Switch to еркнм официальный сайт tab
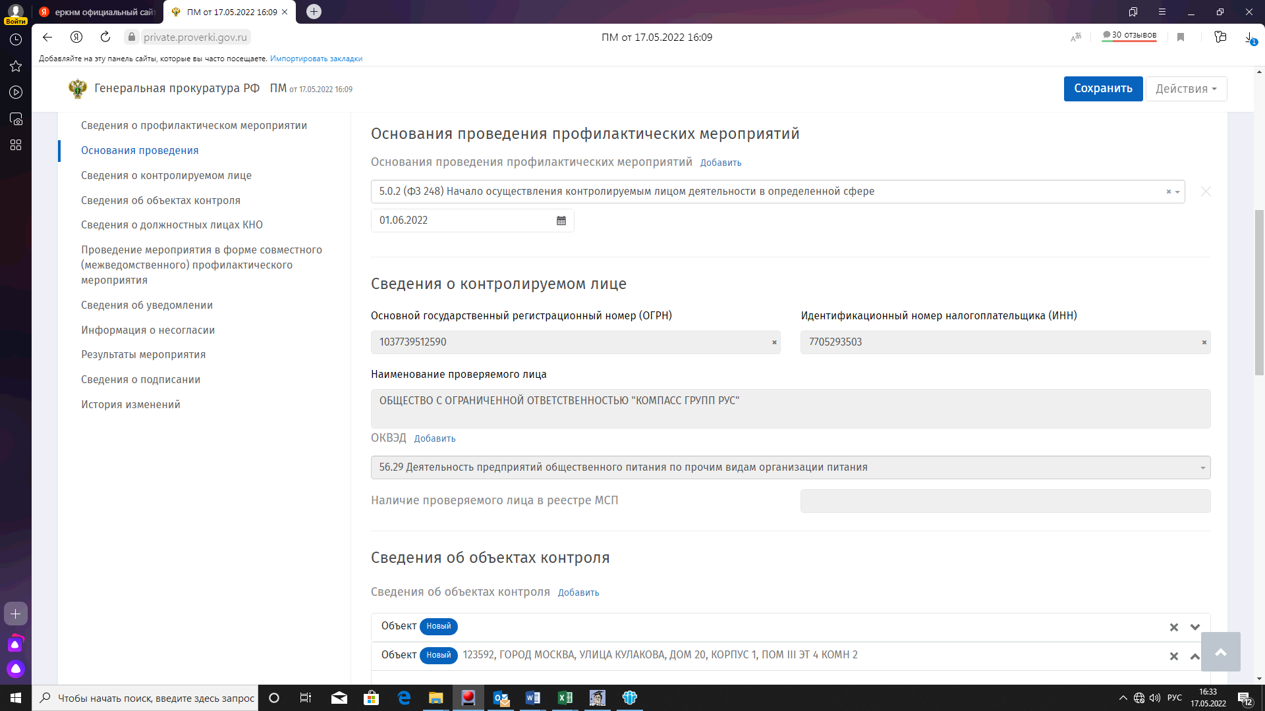 click(x=98, y=12)
